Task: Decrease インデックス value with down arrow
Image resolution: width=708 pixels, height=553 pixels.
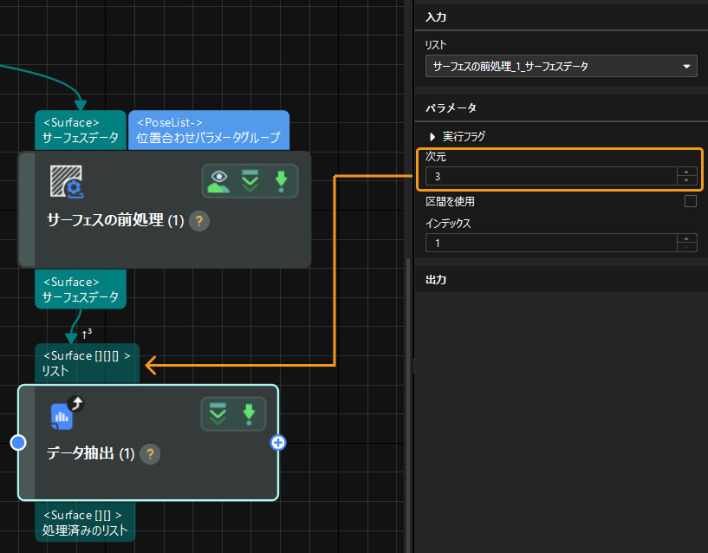Action: pos(686,248)
